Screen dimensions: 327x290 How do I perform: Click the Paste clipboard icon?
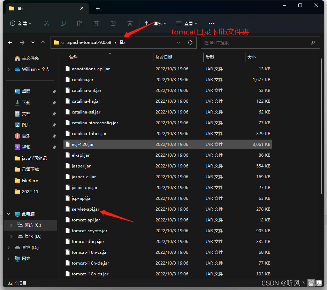coord(80,23)
